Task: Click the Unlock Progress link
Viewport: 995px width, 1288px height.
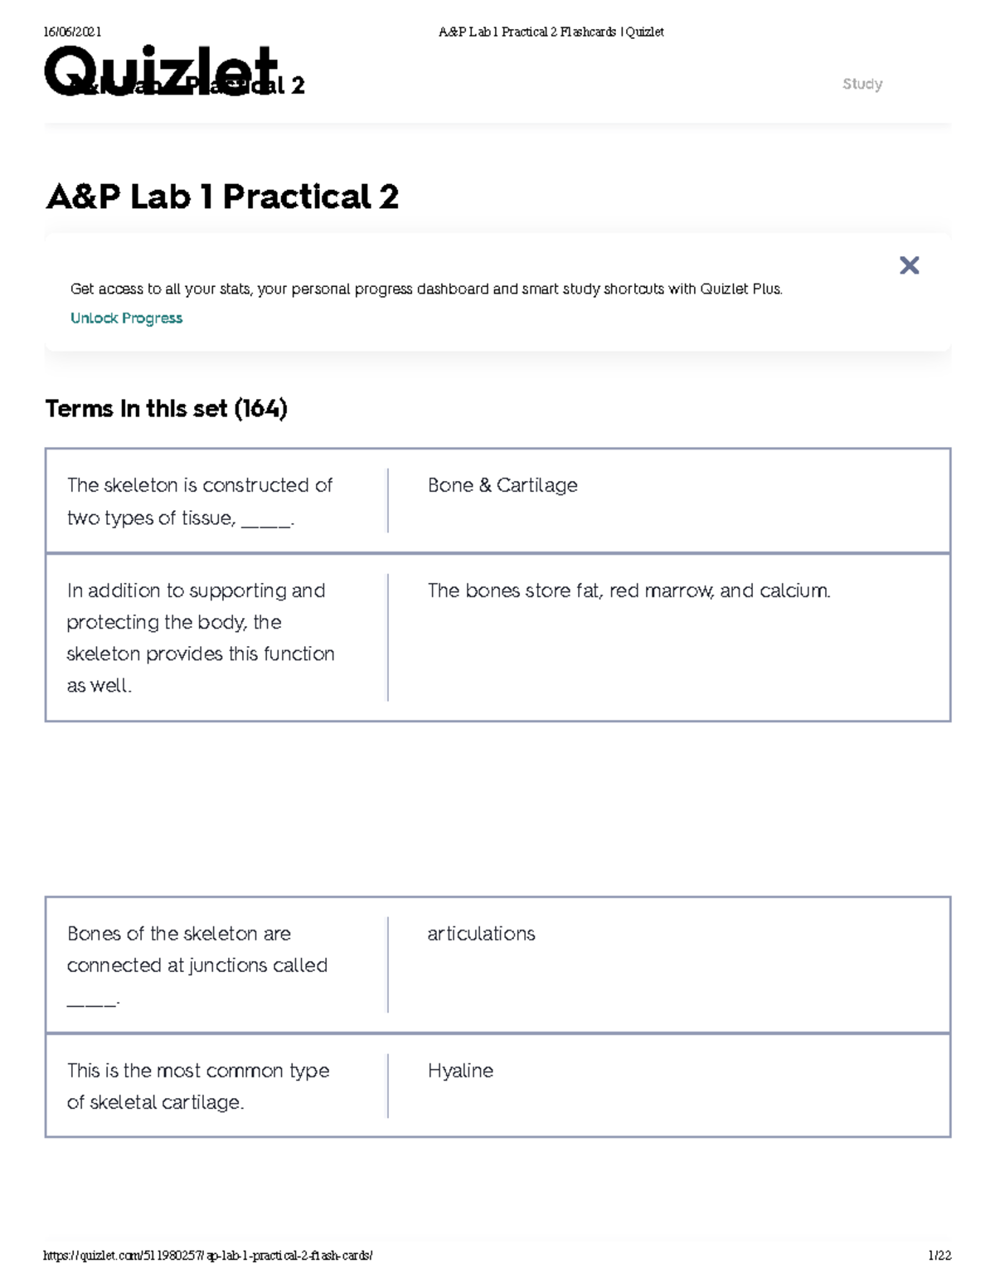Action: click(126, 318)
